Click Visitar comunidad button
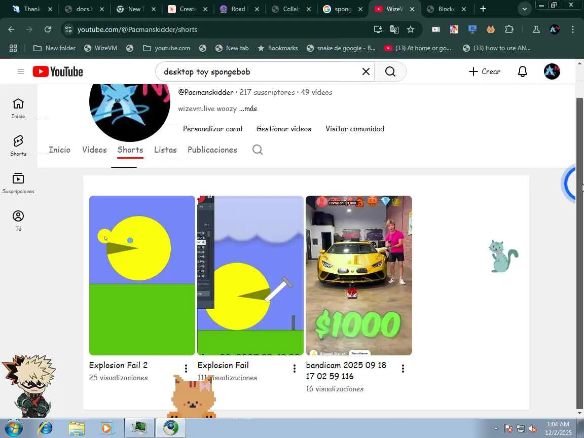Image resolution: width=584 pixels, height=438 pixels. 354,129
